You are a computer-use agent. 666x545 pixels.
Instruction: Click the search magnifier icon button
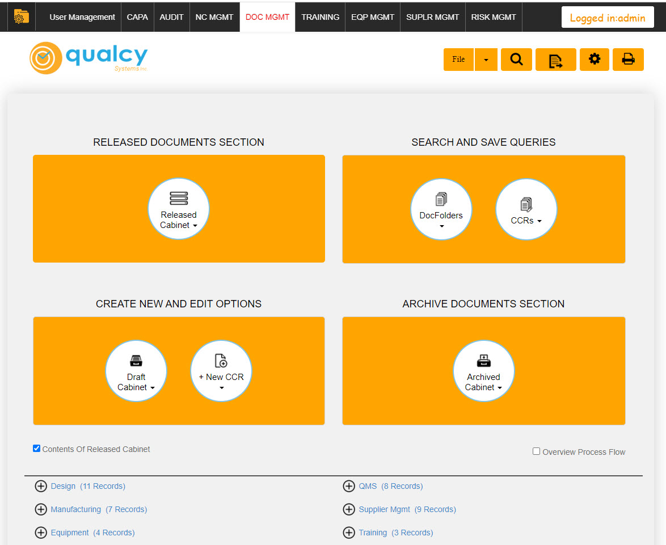point(516,60)
